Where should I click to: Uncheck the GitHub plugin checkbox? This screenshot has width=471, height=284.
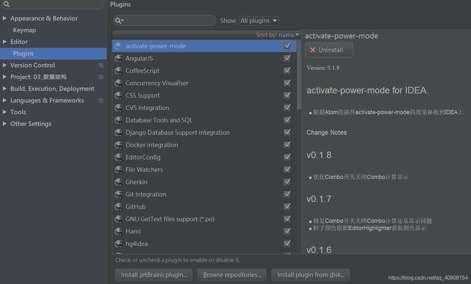coord(287,207)
